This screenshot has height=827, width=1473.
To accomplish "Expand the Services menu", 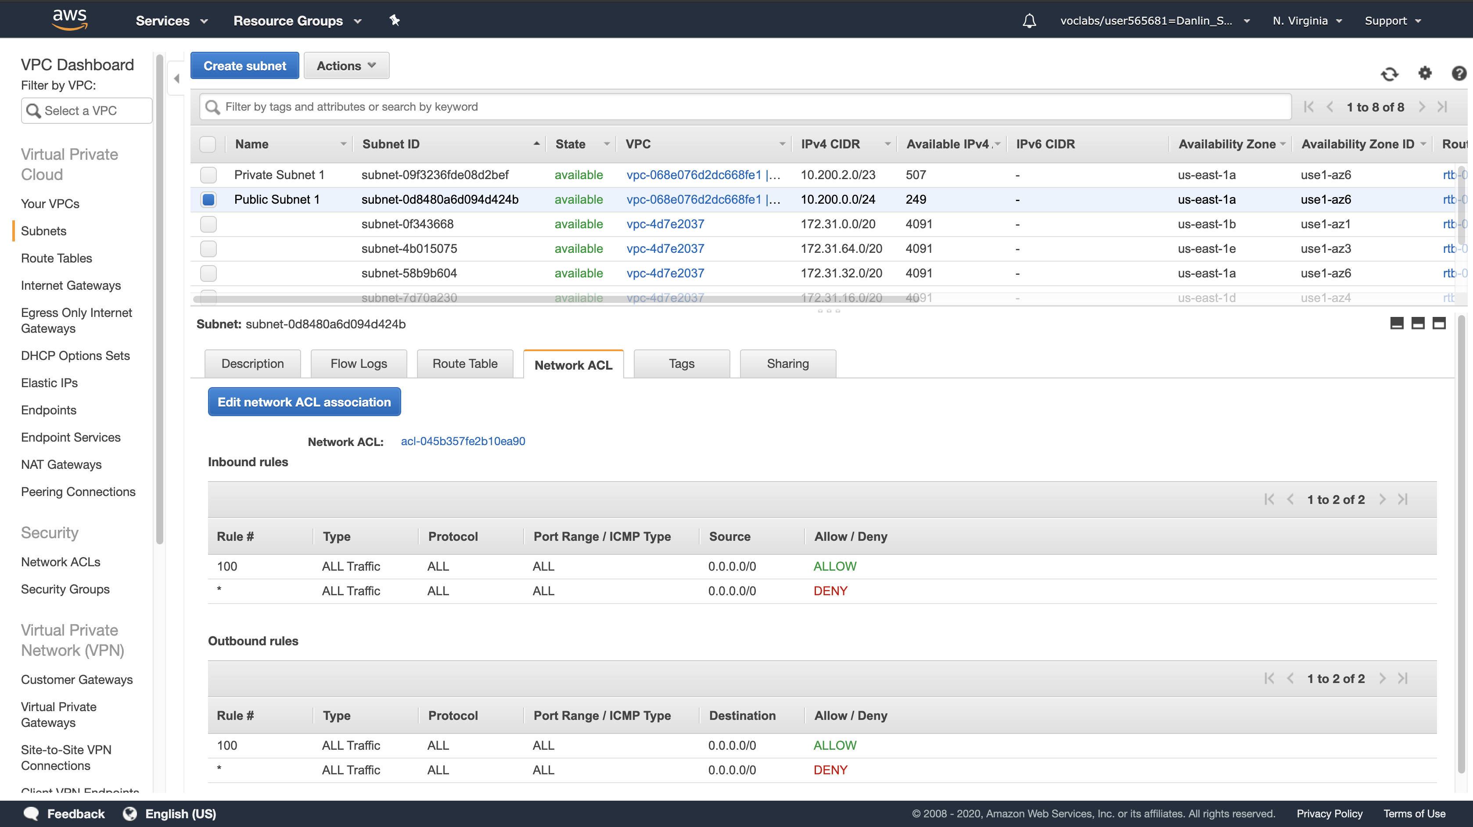I will 171,21.
